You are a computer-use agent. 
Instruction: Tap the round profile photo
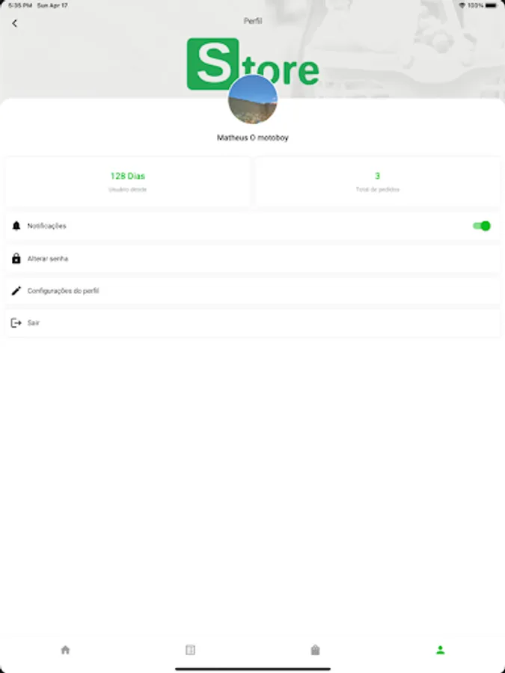click(253, 99)
